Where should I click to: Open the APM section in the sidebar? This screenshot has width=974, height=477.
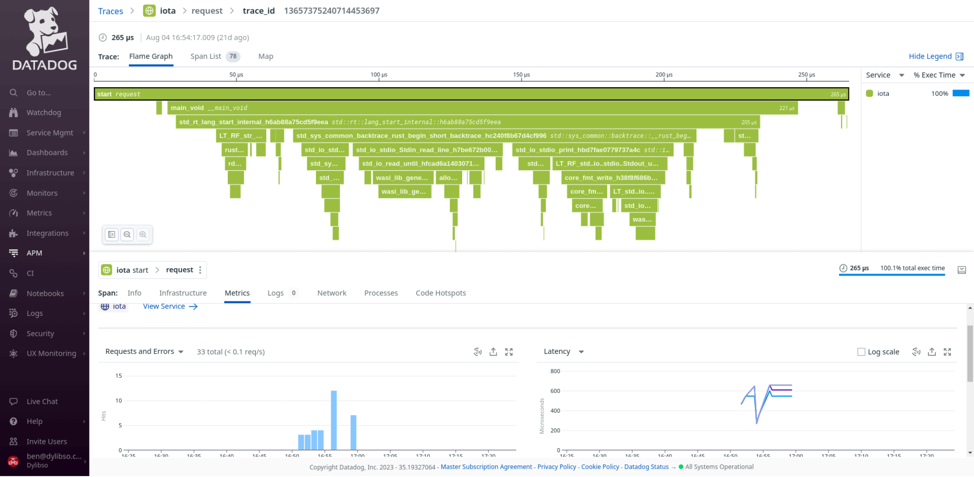34,253
